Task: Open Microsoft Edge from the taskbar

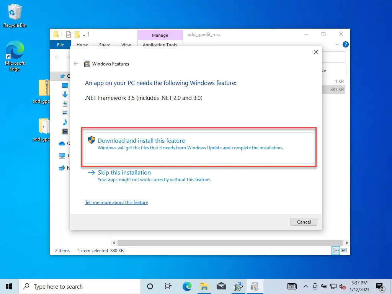Action: 187,286
